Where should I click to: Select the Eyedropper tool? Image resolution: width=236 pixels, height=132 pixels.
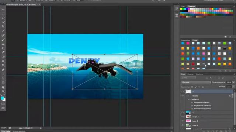tap(3, 31)
